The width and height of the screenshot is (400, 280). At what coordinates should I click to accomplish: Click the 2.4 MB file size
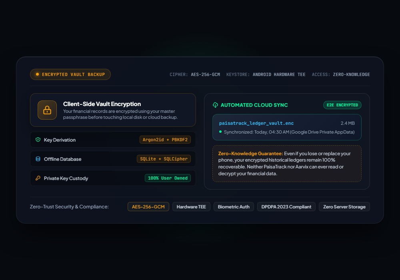348,123
